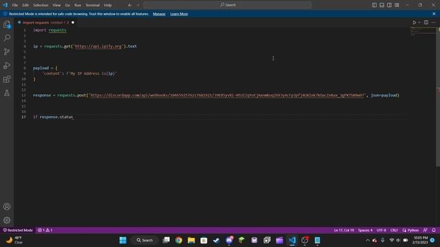440x247 pixels.
Task: Toggle the bottom panel layout icon
Action: (x=382, y=5)
